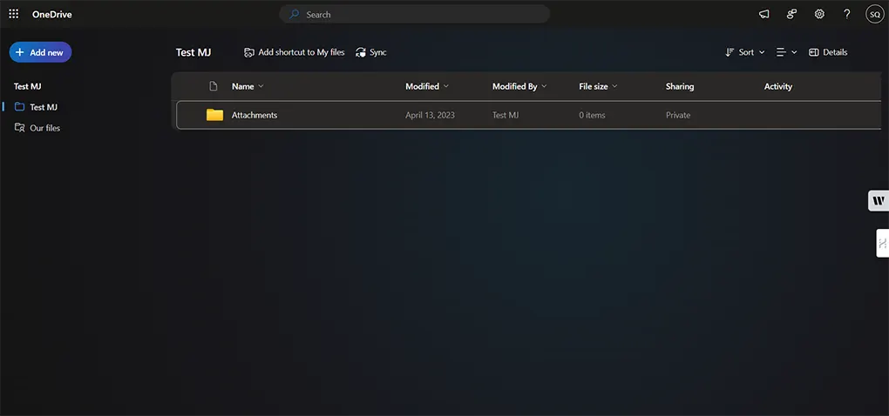Screen dimensions: 889x416
Task: Open the Settings gear icon
Action: [x=819, y=14]
